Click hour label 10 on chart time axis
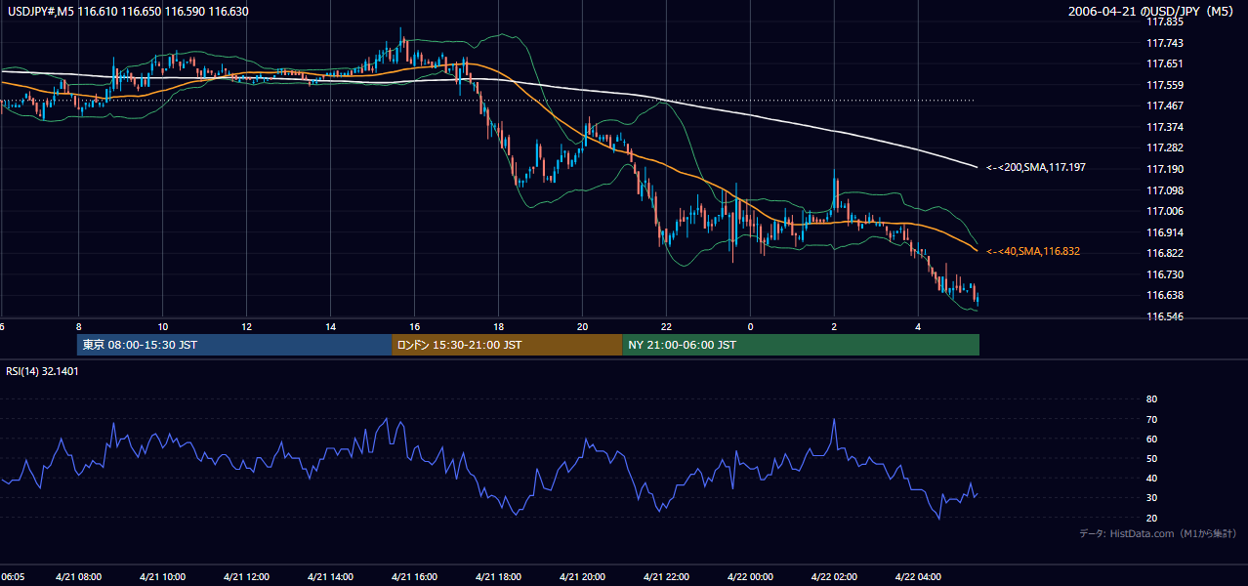1248x586 pixels. (162, 326)
